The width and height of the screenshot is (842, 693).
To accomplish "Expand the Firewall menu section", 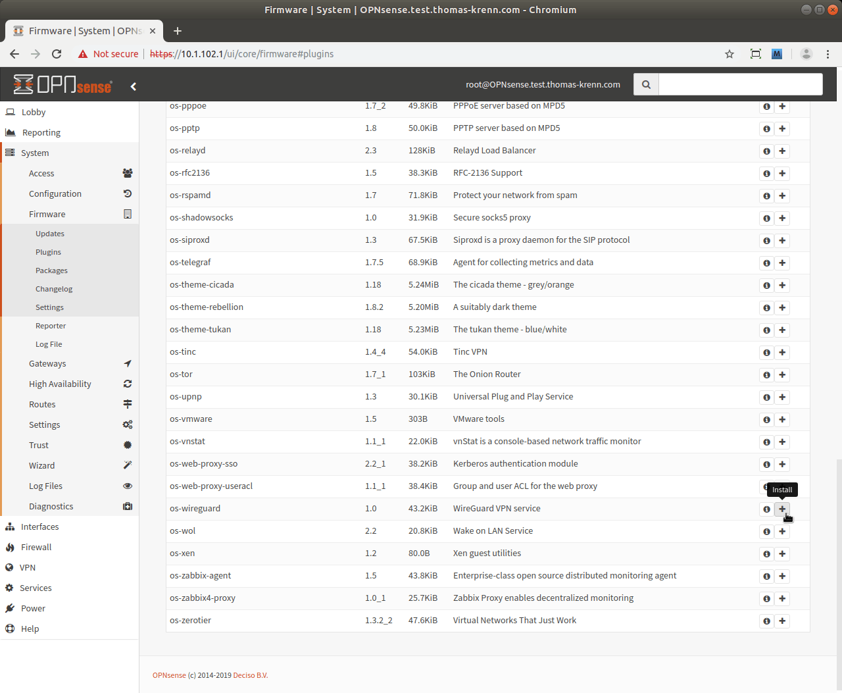I will (36, 547).
